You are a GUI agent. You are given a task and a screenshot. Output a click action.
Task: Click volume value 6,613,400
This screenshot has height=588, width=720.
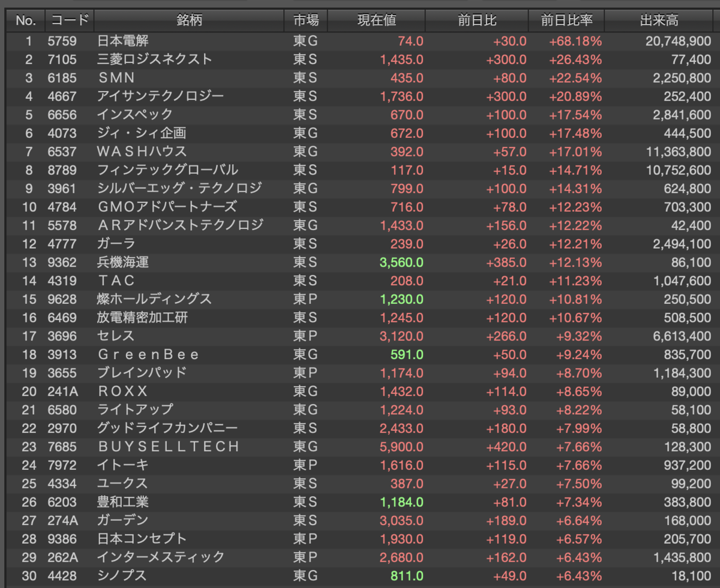[682, 336]
